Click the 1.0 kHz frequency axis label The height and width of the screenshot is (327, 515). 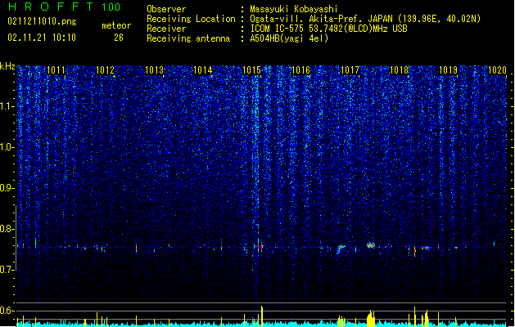coord(7,147)
